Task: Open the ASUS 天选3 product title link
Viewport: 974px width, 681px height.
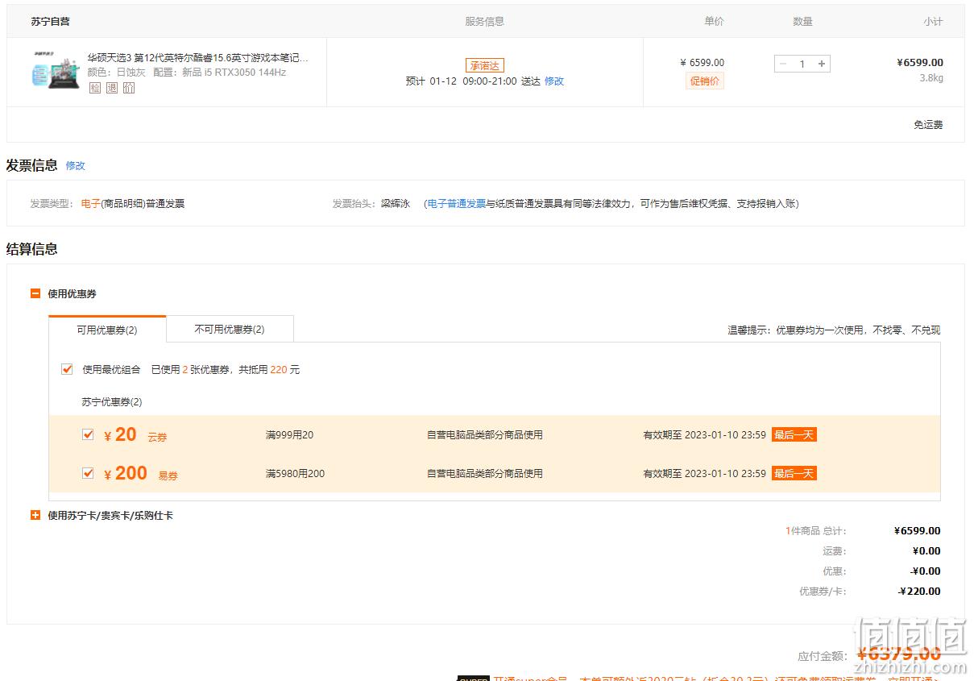Action: click(x=198, y=58)
